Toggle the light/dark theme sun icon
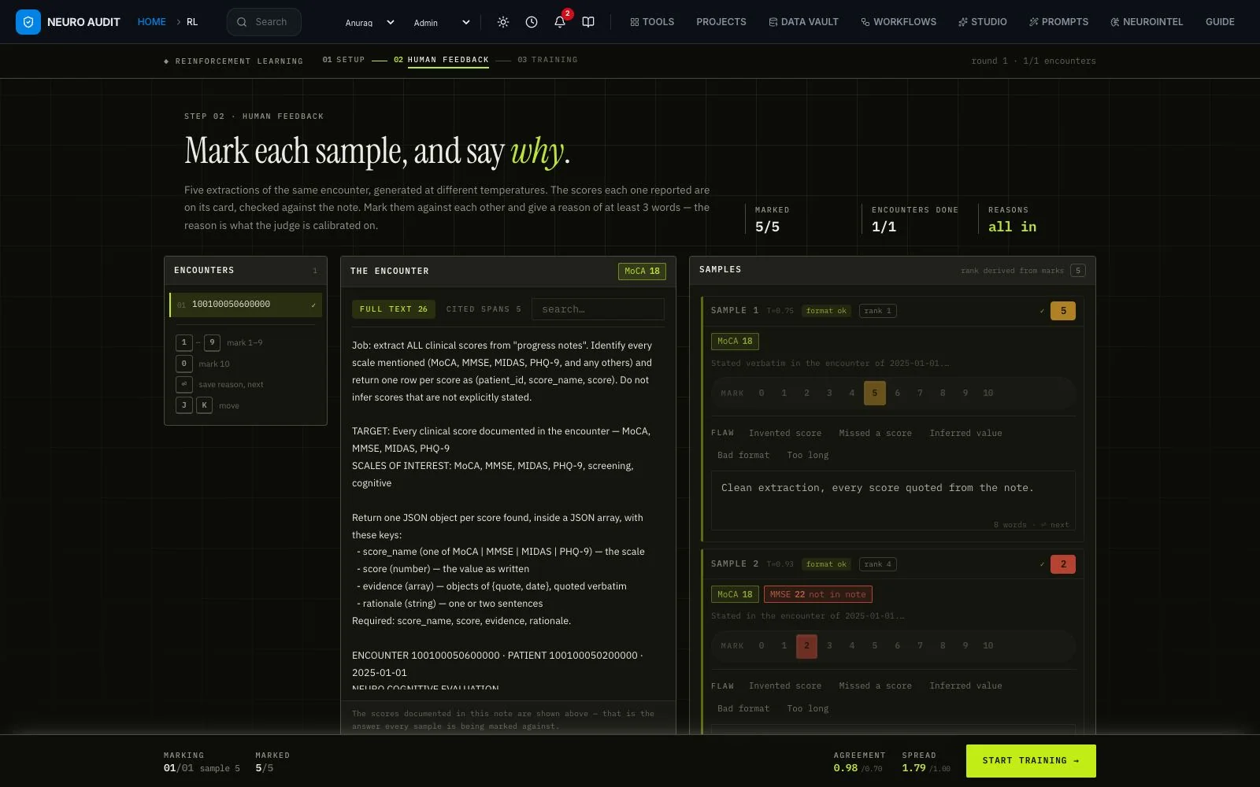Image resolution: width=1260 pixels, height=787 pixels. [x=503, y=22]
